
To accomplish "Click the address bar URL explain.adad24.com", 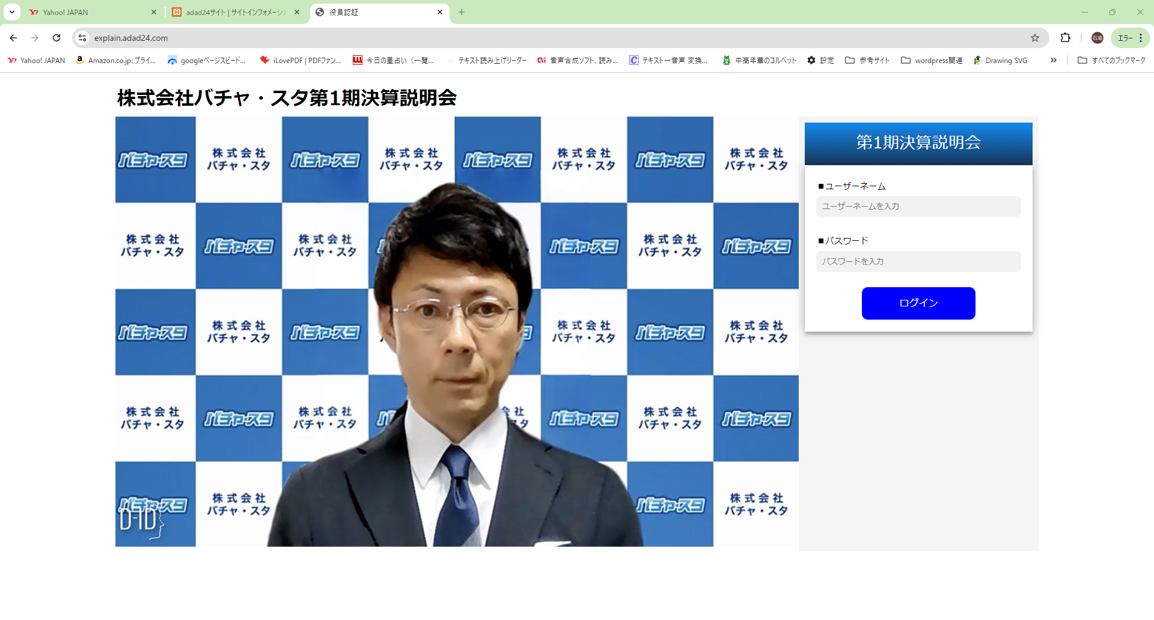I will [131, 38].
